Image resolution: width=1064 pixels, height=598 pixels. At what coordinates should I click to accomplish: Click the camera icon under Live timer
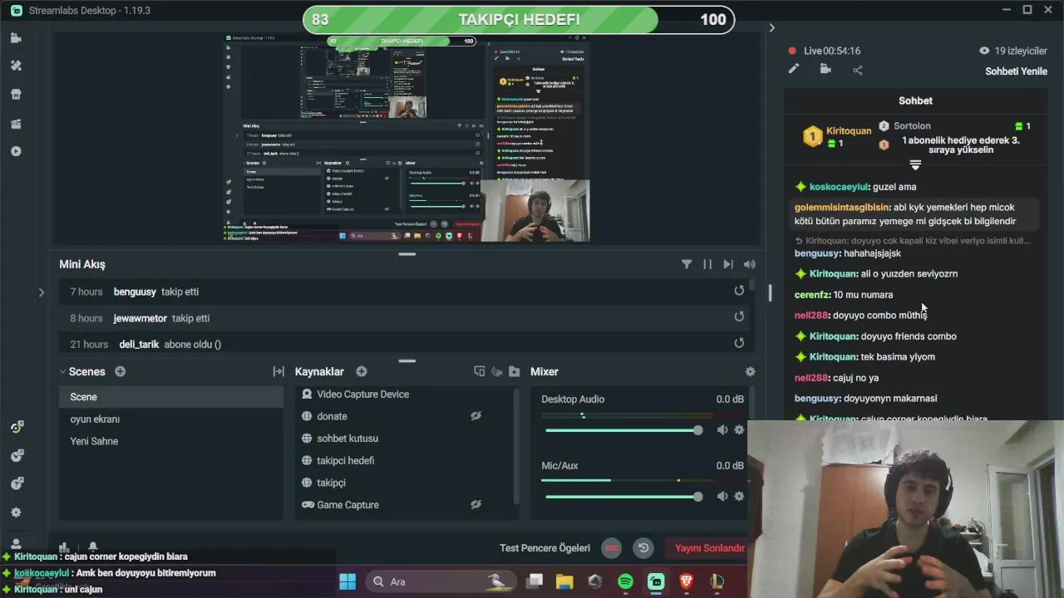coord(825,70)
